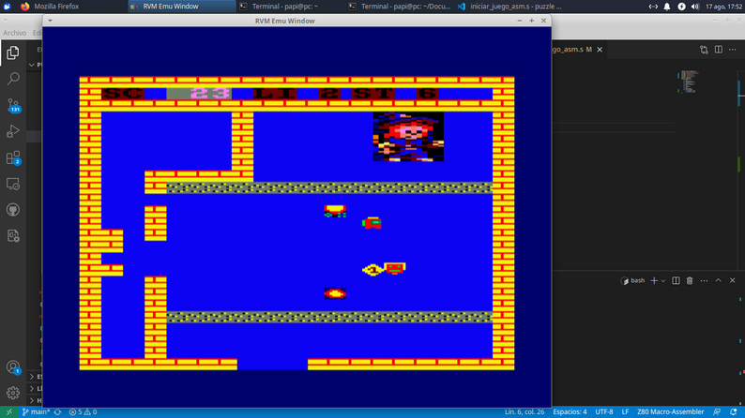Open the Search view in VS Code
The image size is (745, 418).
tap(13, 79)
